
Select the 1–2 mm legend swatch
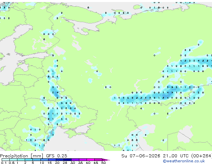[21, 160]
